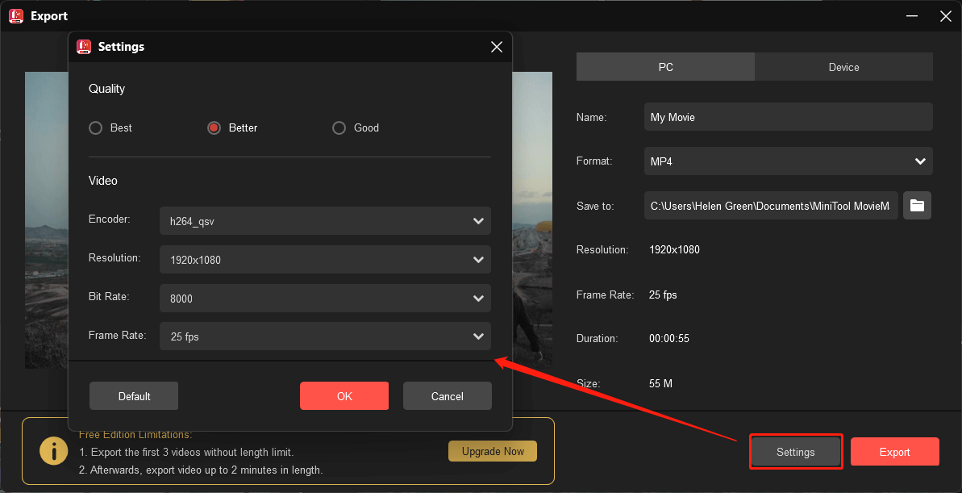Click the info icon in limitations banner
The height and width of the screenshot is (493, 962).
tap(54, 451)
